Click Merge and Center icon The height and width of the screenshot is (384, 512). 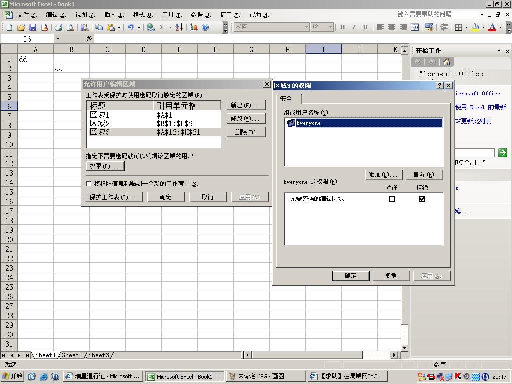click(415, 27)
